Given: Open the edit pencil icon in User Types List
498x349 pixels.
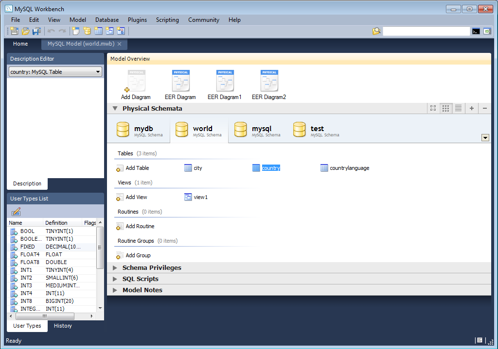Looking at the screenshot, I should [16, 212].
